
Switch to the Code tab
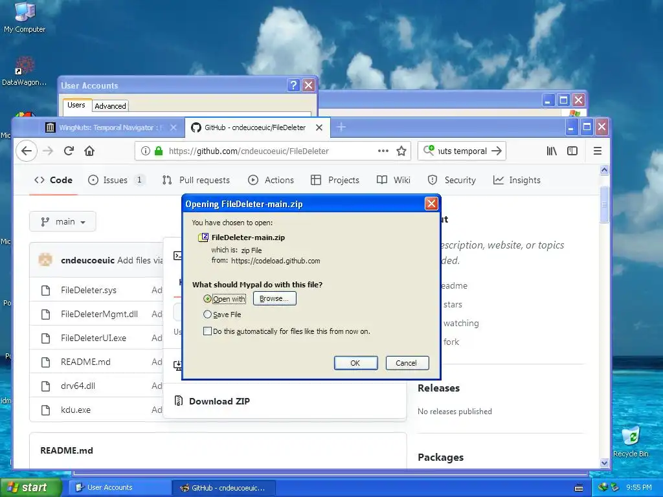[x=53, y=180]
